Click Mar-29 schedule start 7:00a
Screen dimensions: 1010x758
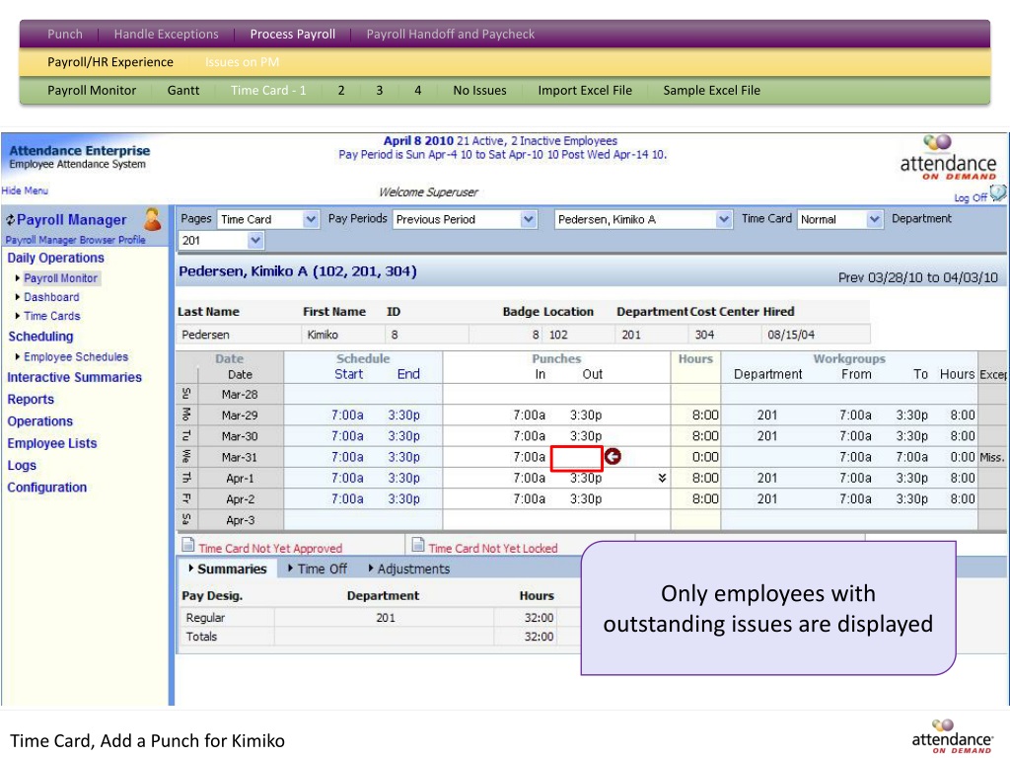347,416
